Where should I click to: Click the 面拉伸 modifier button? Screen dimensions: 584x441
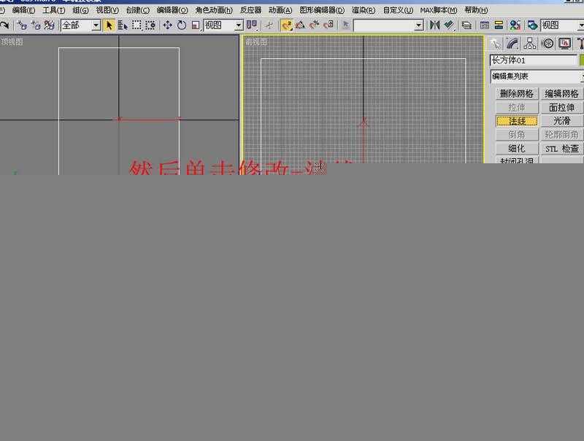(x=561, y=107)
